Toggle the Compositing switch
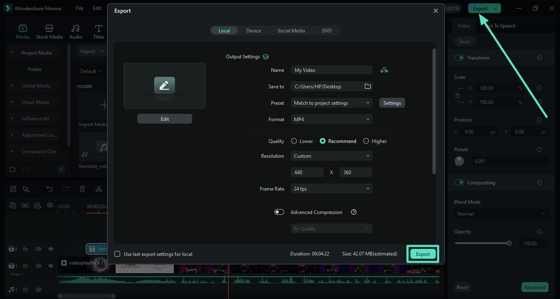 click(459, 183)
